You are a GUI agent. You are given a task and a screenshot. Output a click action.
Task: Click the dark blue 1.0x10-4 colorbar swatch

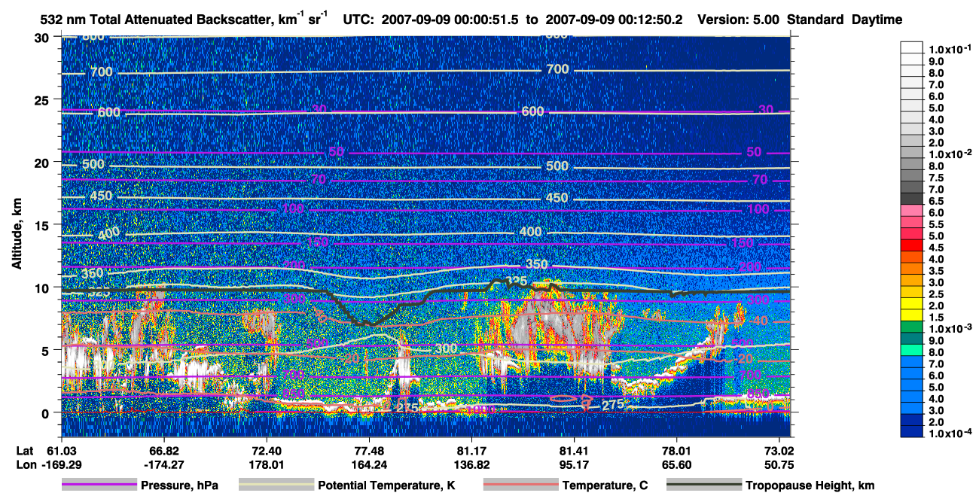pyautogui.click(x=912, y=433)
